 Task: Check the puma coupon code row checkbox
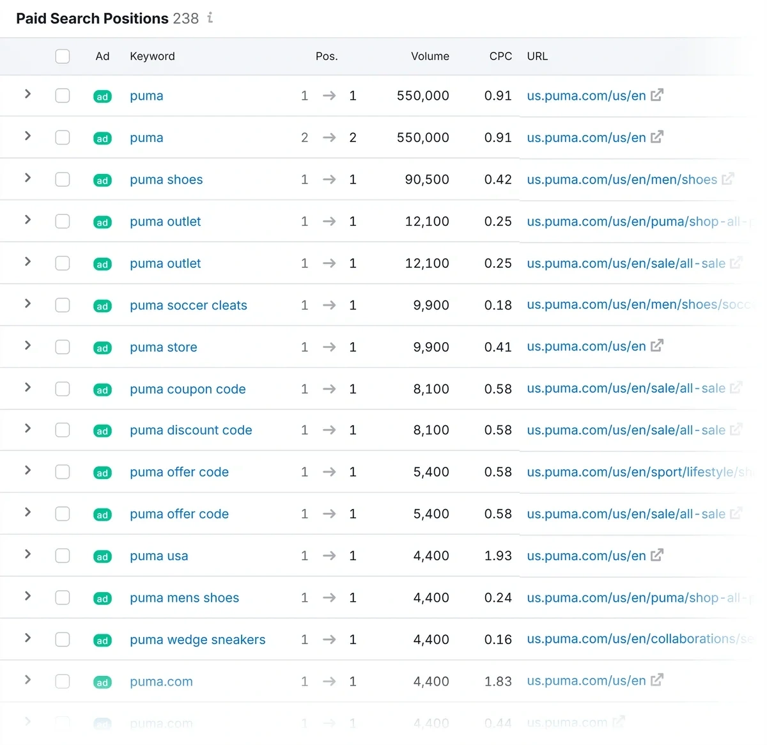point(63,389)
